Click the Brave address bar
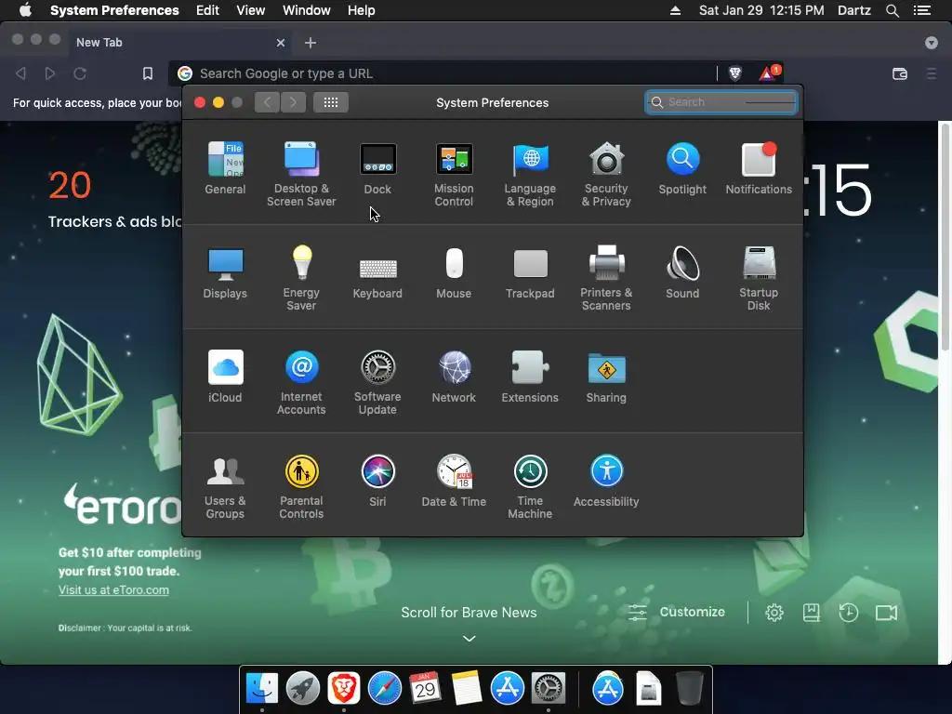 point(449,73)
